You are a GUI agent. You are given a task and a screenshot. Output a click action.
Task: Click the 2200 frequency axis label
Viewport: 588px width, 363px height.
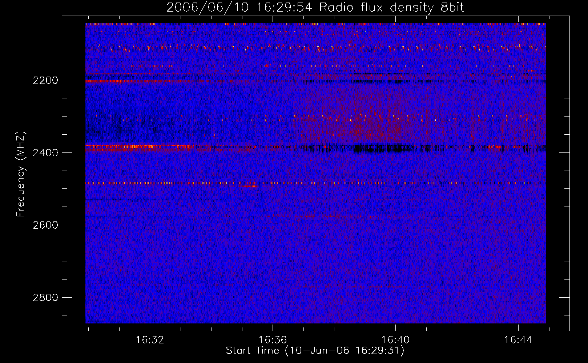point(45,80)
